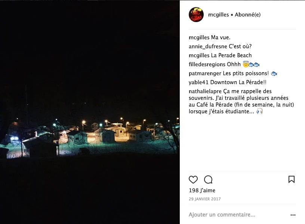Image resolution: width=305 pixels, height=224 pixels.
Task: Open the 29 JANVIER 2017 post date link
Action: coord(204,199)
